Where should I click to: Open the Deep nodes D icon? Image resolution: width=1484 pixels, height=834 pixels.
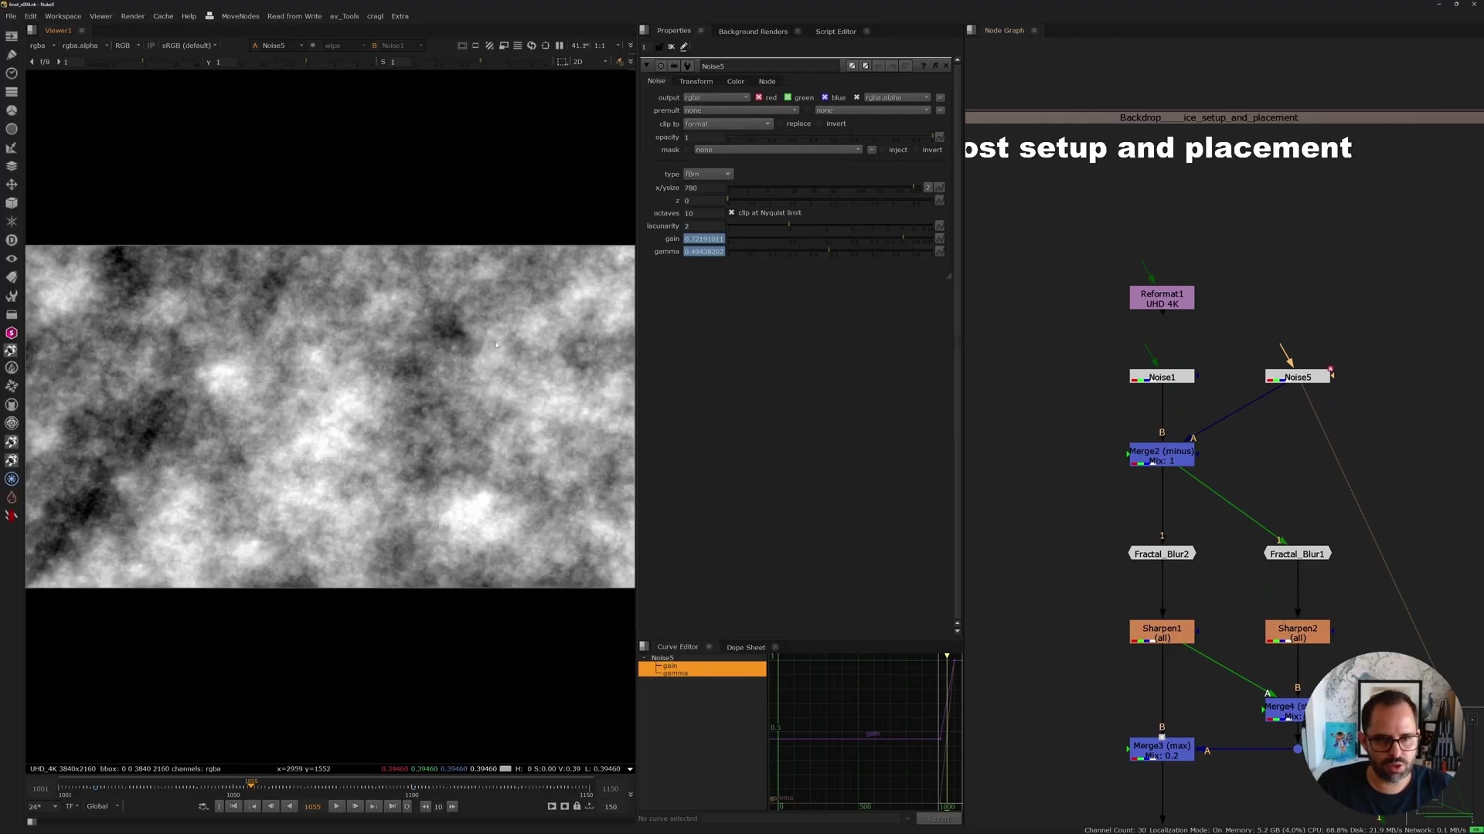[x=12, y=240]
